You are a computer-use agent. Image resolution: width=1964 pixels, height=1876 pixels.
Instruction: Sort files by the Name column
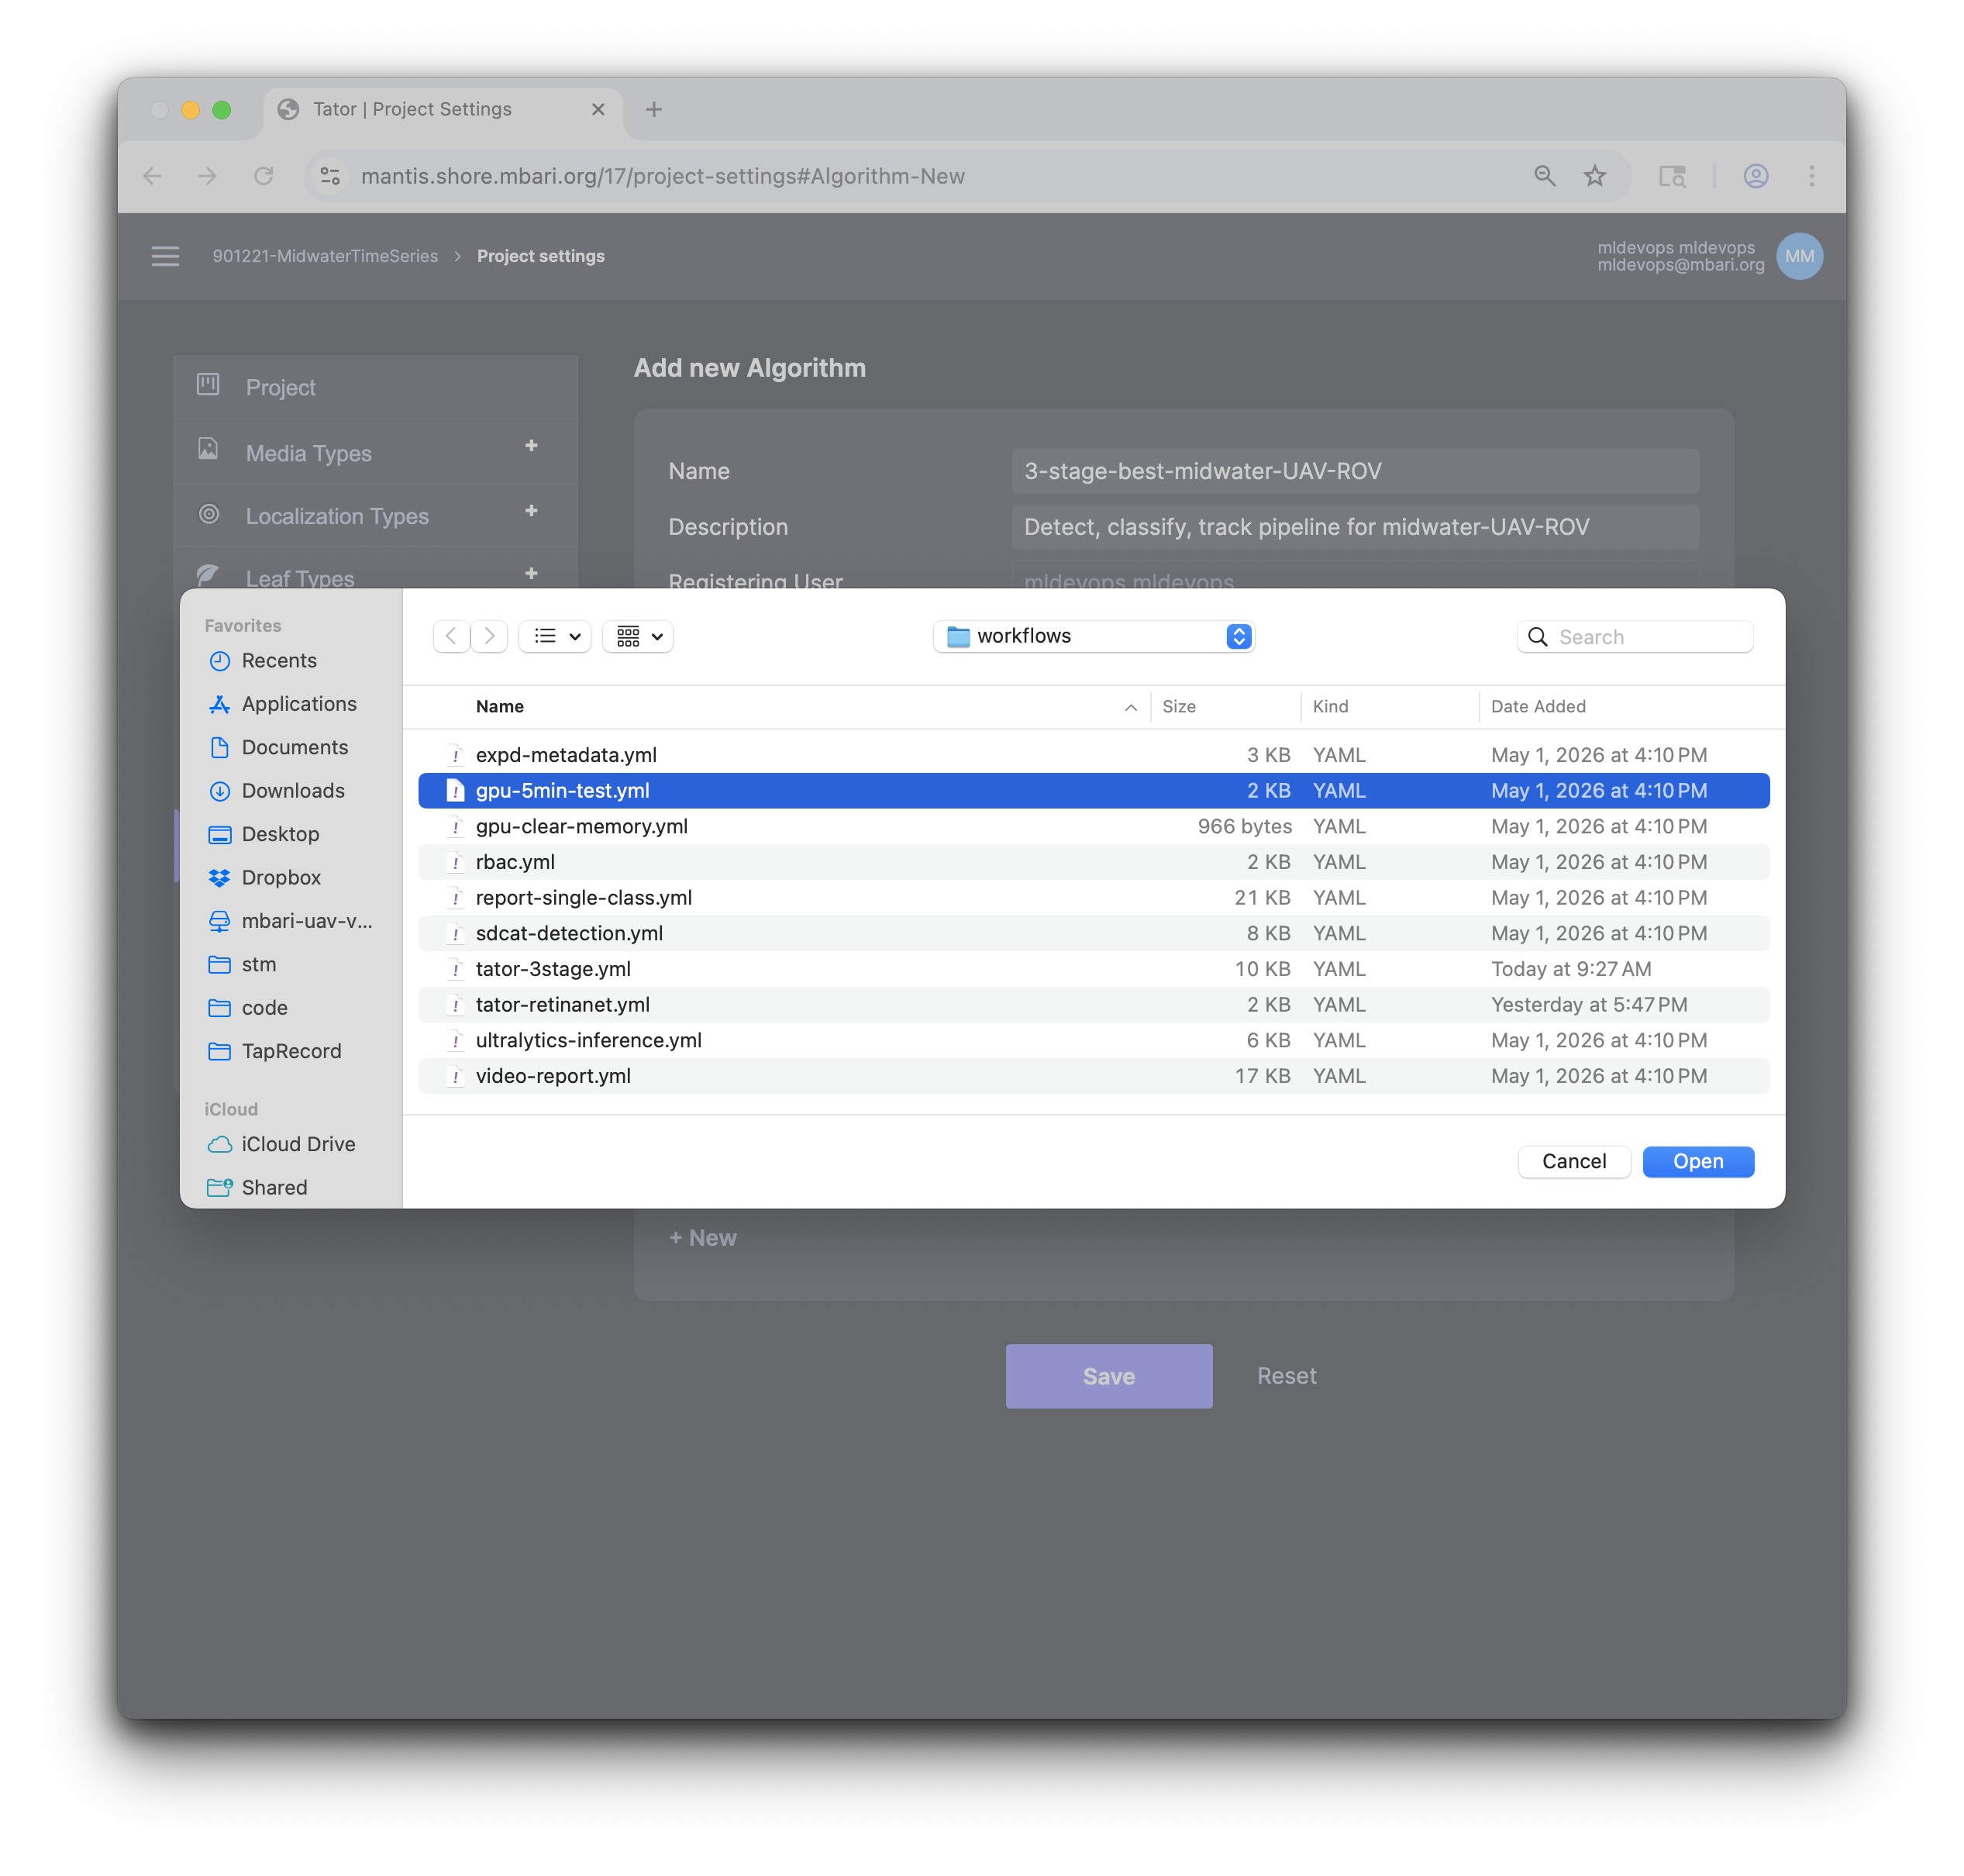(500, 706)
